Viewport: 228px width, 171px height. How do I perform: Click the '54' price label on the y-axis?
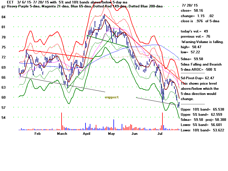pyautogui.click(x=4, y=118)
